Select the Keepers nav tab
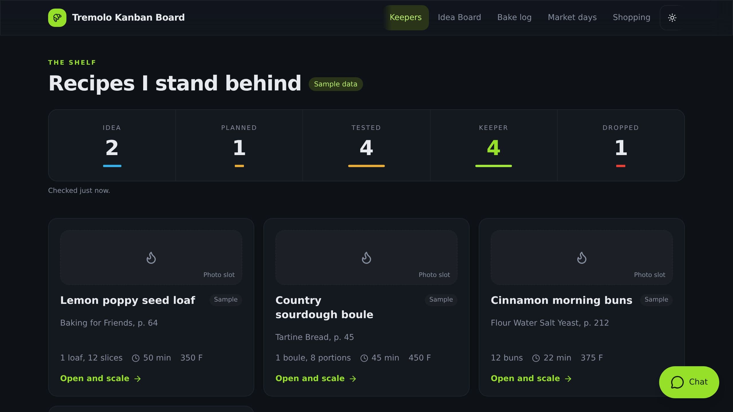Image resolution: width=733 pixels, height=412 pixels. point(406,17)
